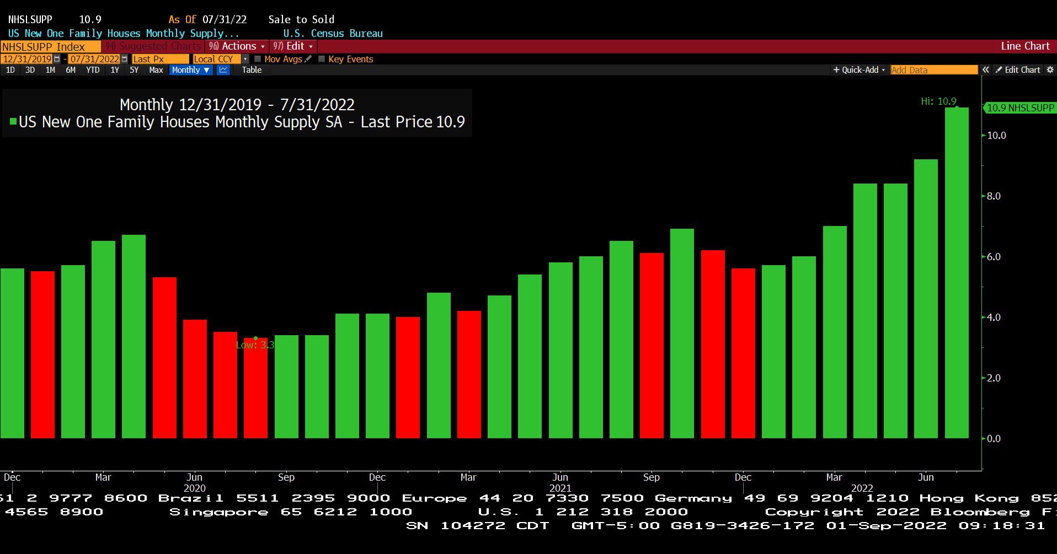Open the Monthly periodicity dropdown
This screenshot has width=1057, height=554.
pos(191,70)
